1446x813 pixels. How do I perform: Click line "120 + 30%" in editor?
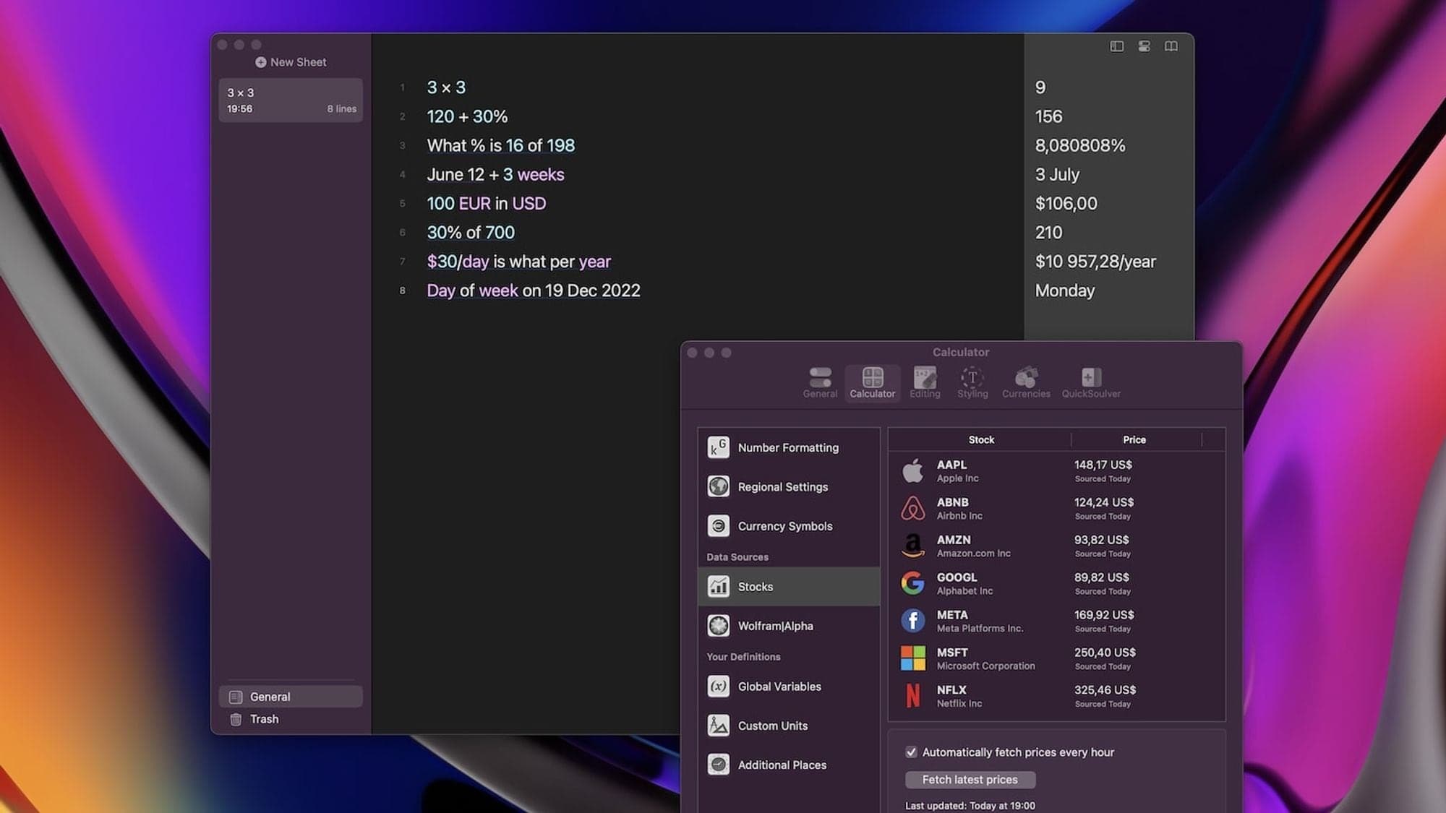click(467, 116)
